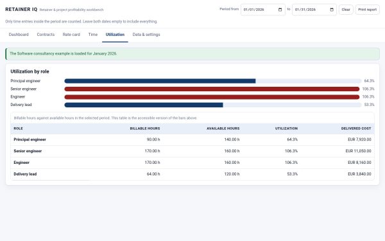Go to the Rate card tab

coord(71,35)
